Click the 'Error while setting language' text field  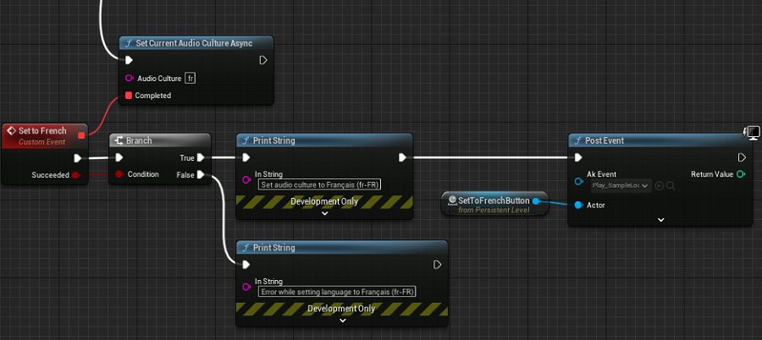337,291
